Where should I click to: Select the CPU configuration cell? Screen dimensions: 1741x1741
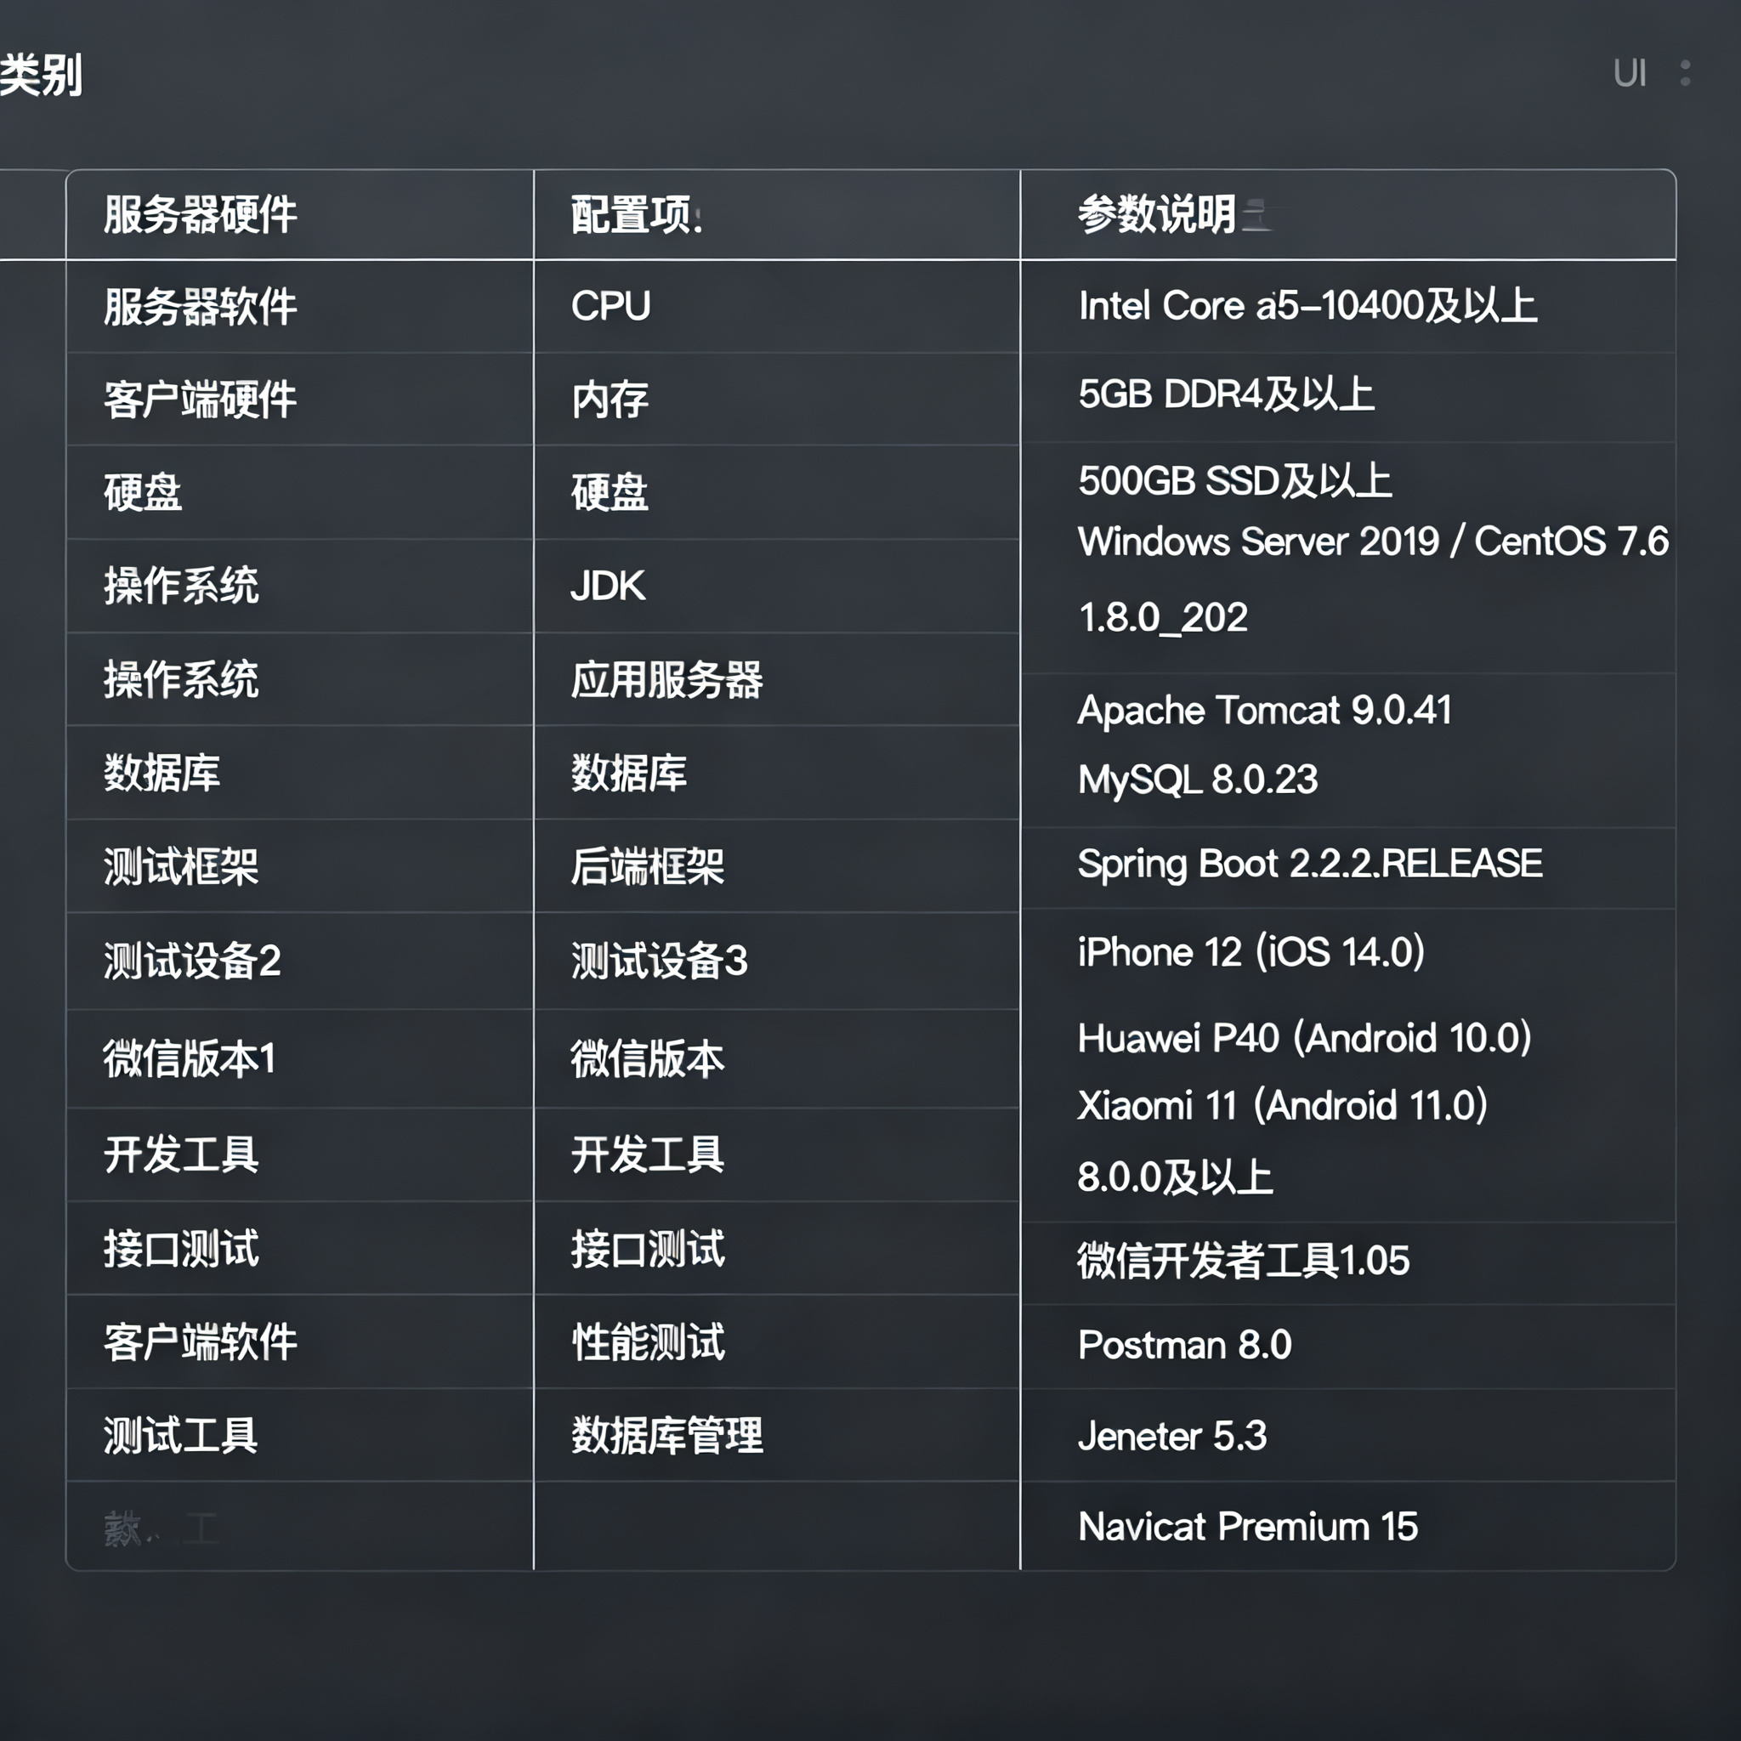[777, 306]
